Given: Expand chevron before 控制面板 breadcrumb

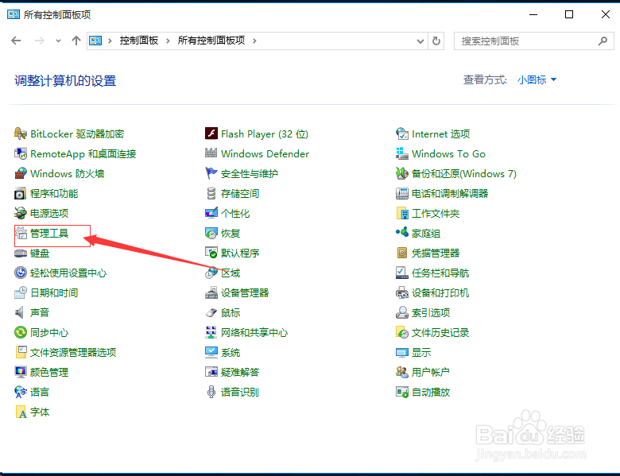Looking at the screenshot, I should (x=110, y=41).
